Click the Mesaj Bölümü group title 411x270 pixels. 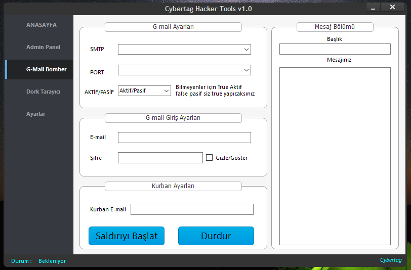[335, 27]
